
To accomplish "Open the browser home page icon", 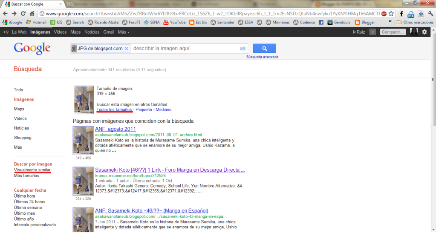I will coord(32,13).
